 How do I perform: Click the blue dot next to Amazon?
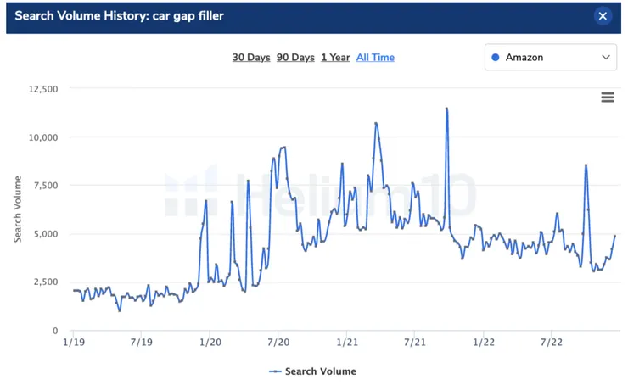pyautogui.click(x=496, y=58)
